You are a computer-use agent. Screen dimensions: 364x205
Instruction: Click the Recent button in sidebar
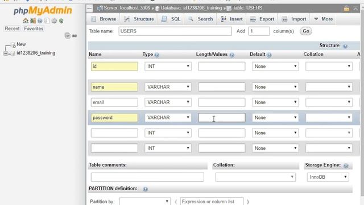point(12,29)
